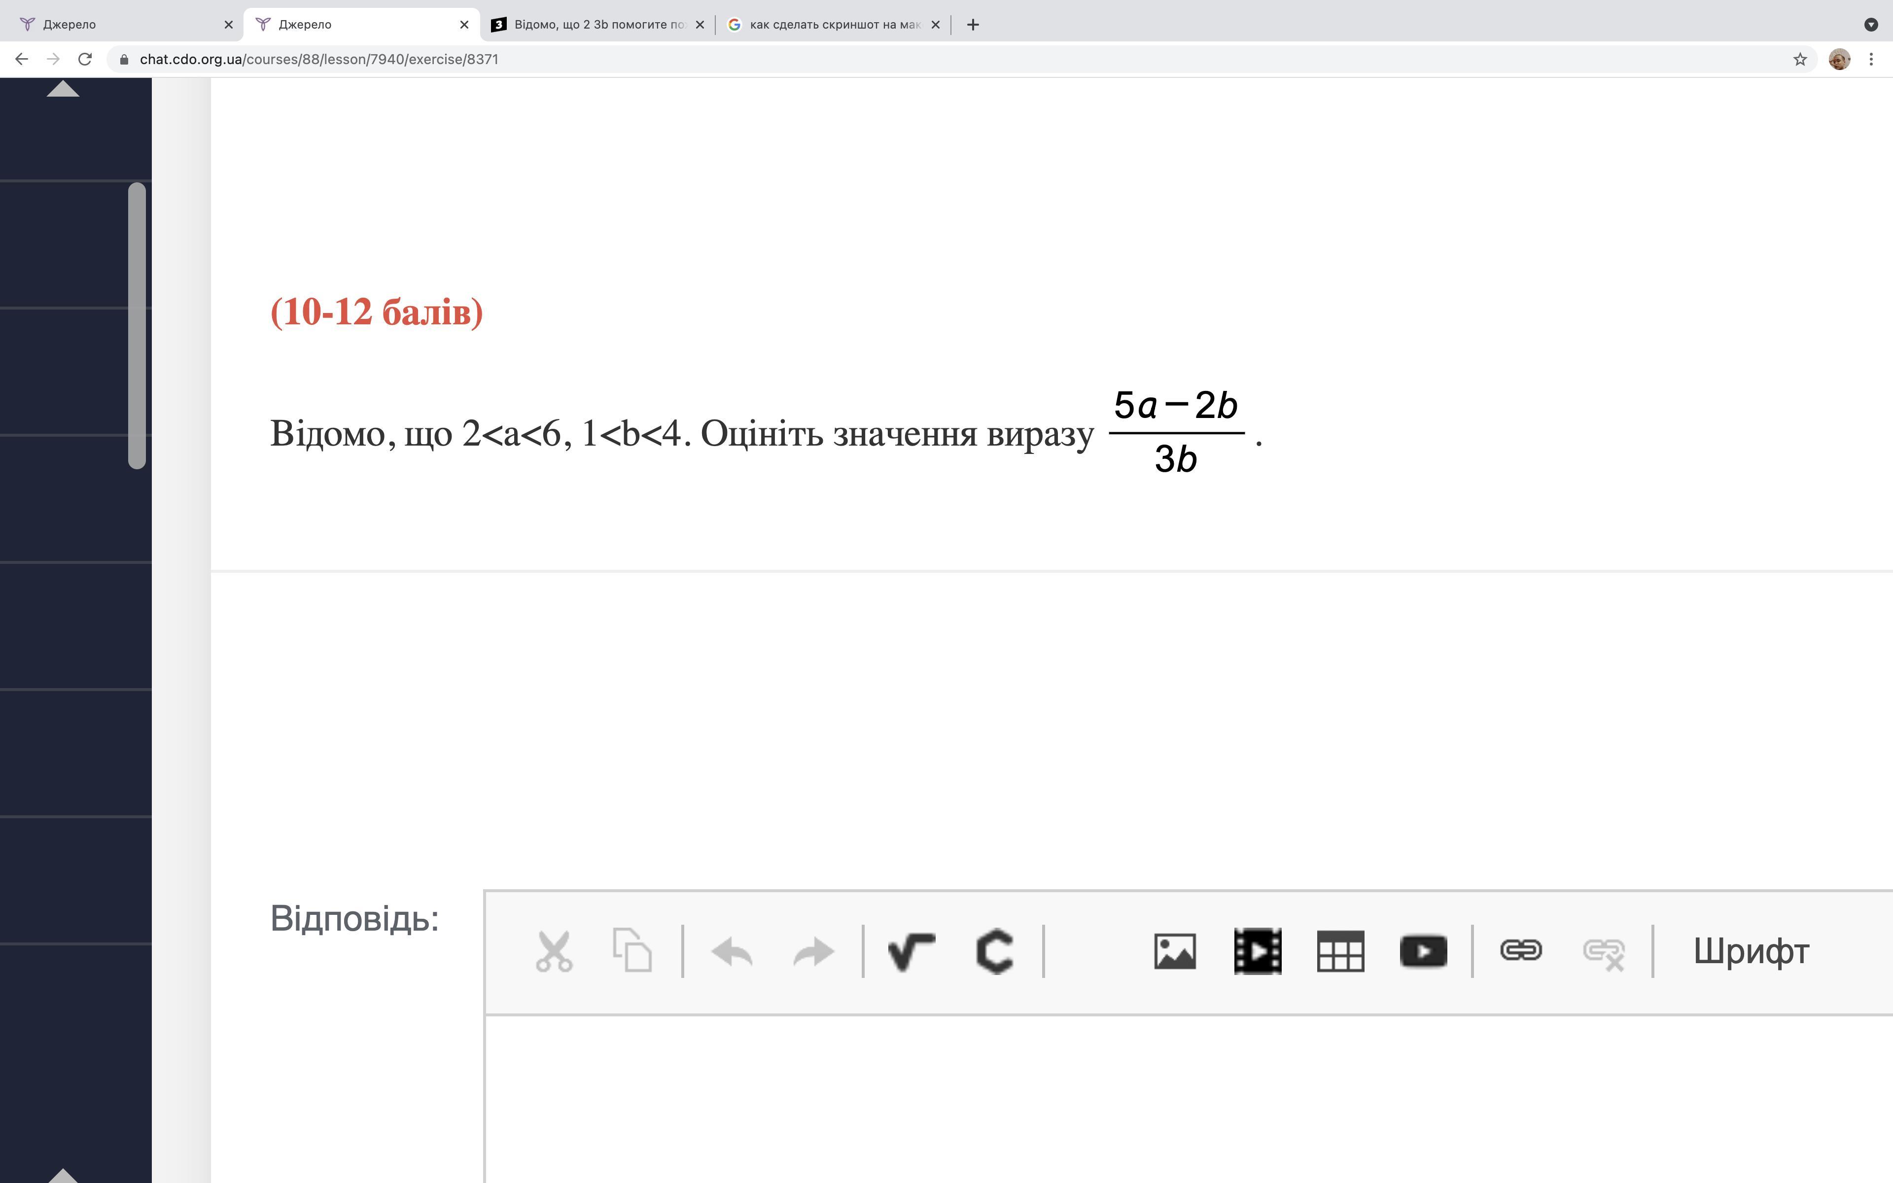Viewport: 1893px width, 1183px height.
Task: Insert a math formula with square root icon
Action: (911, 951)
